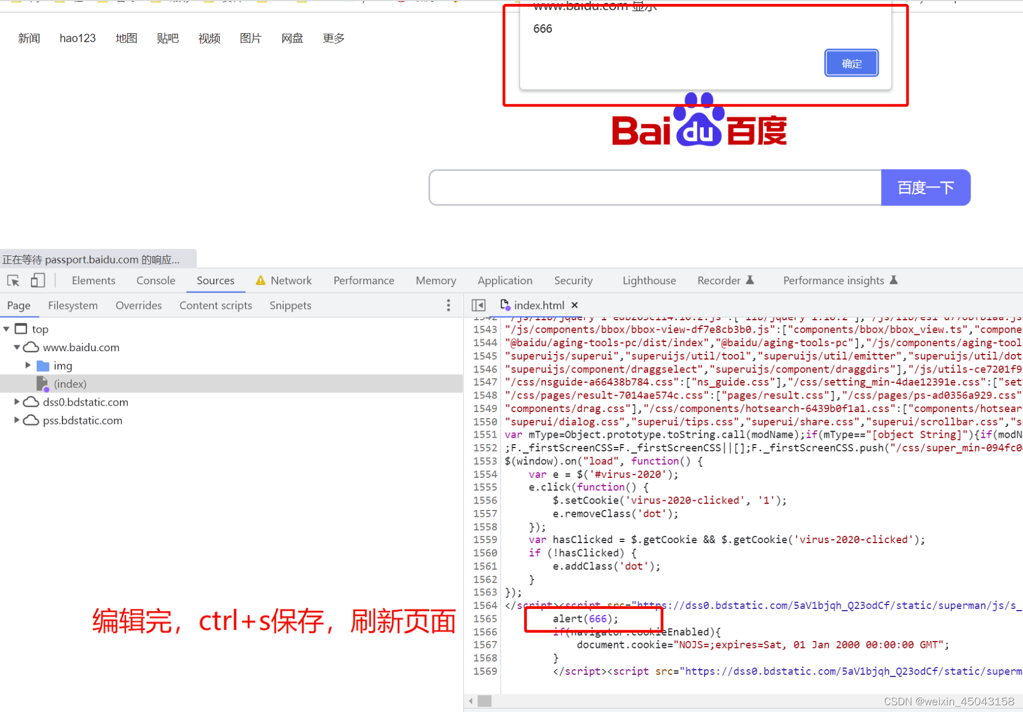Click the e.addClass('dot'); code line
Screen dimensions: 1023x712
point(606,566)
